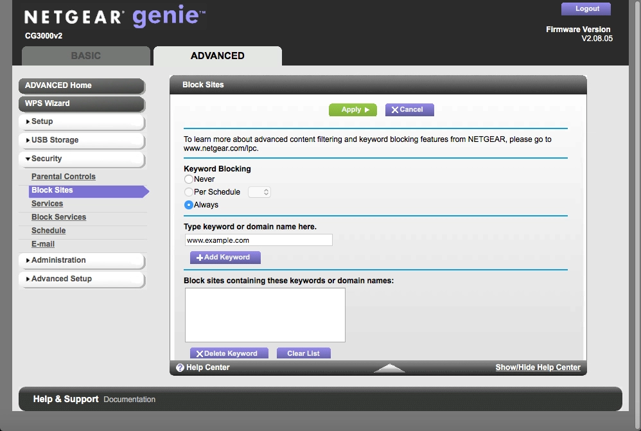The image size is (641, 431).
Task: Click the Help Center question mark icon
Action: pyautogui.click(x=180, y=367)
